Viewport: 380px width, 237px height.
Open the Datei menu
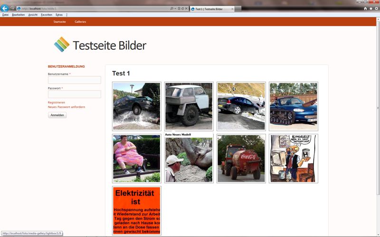click(5, 15)
